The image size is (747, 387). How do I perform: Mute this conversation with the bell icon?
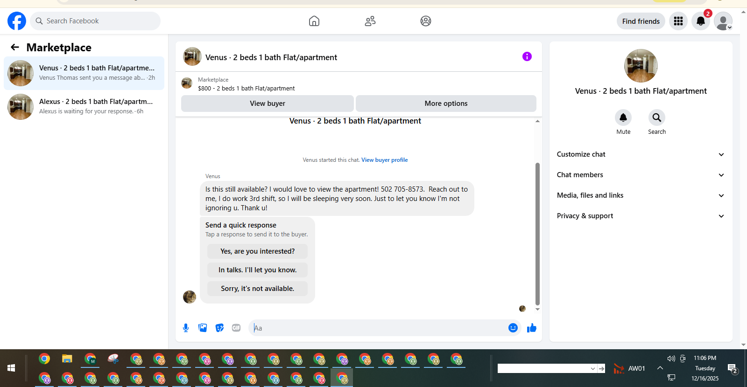click(623, 117)
